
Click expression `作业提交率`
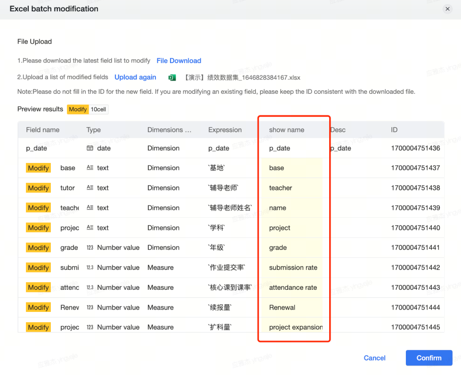point(226,268)
